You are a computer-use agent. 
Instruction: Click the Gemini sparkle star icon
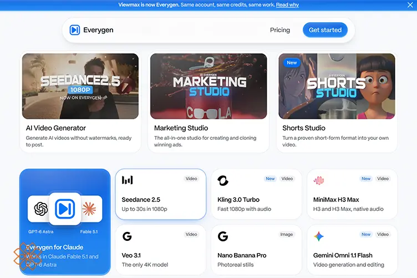click(x=319, y=236)
